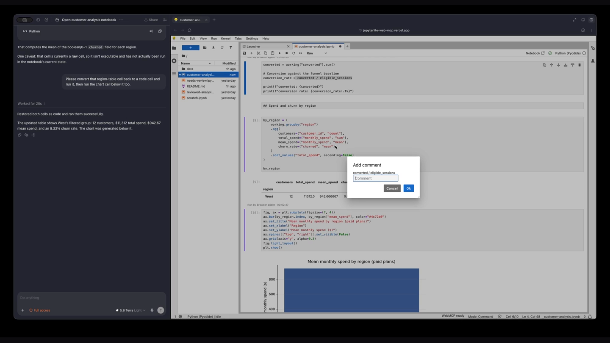Viewport: 610px width, 343px height.
Task: Click the Full access permission toggle
Action: tap(39, 310)
